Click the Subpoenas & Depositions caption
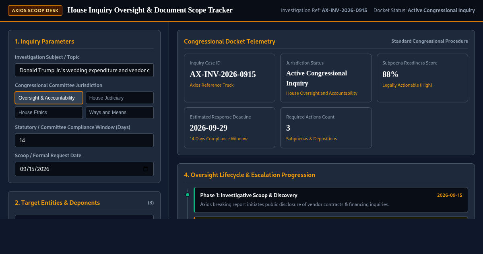 click(x=312, y=139)
